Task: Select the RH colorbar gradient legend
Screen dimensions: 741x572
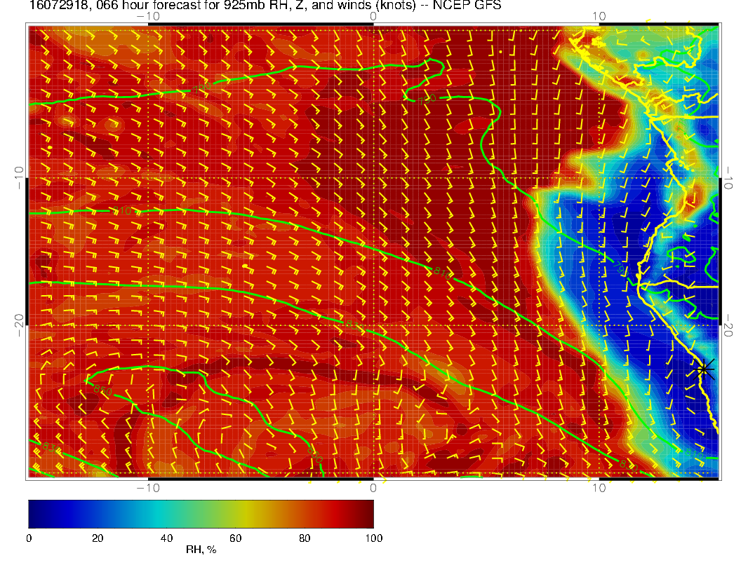Action: [201, 514]
